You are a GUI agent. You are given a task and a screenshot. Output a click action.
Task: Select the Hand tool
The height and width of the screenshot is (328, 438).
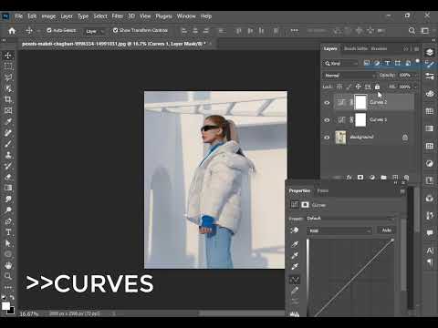[x=8, y=265]
